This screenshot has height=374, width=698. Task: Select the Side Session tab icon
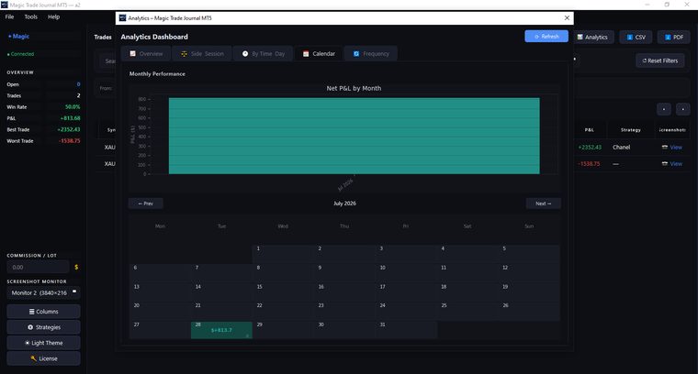(x=184, y=54)
